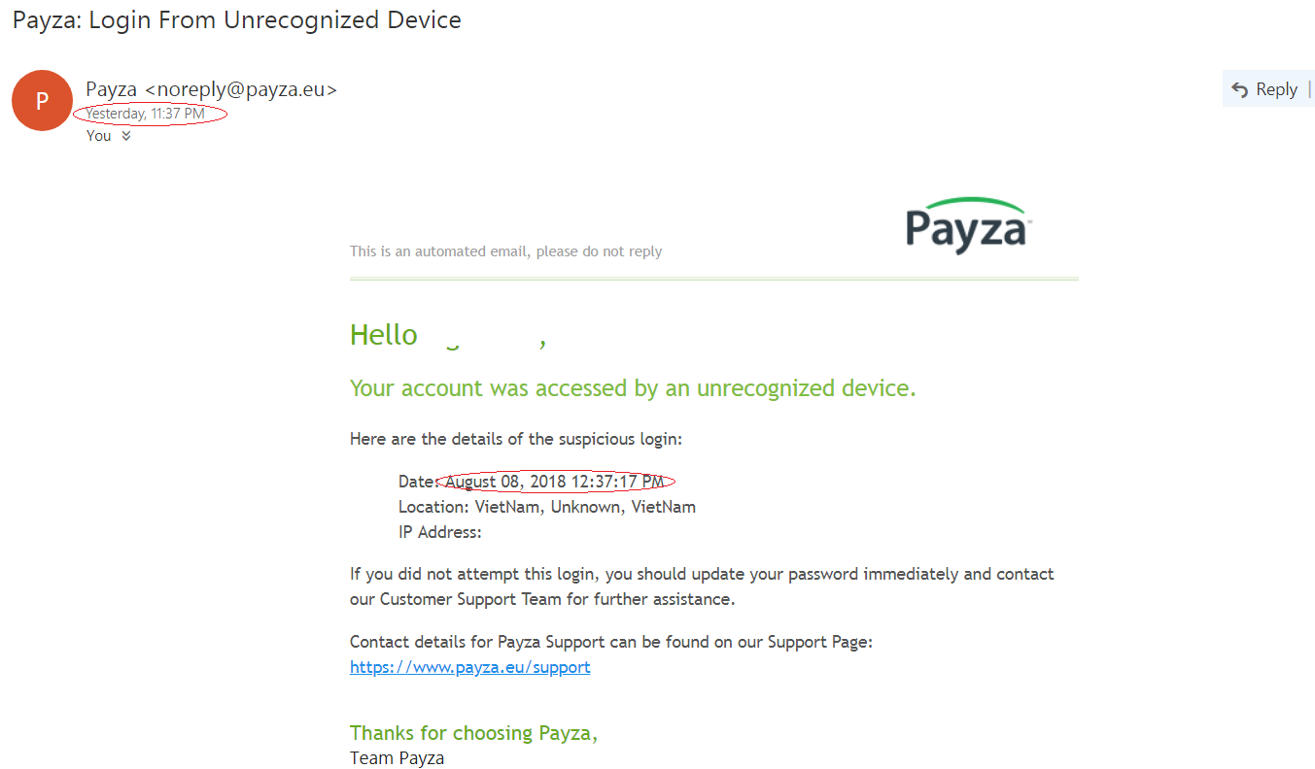Click the orange sender avatar circle

click(x=42, y=100)
